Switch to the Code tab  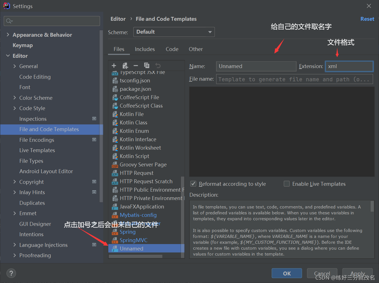(x=172, y=49)
